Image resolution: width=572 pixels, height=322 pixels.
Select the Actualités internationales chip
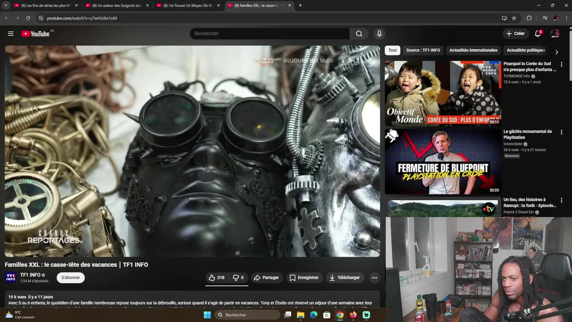click(473, 51)
